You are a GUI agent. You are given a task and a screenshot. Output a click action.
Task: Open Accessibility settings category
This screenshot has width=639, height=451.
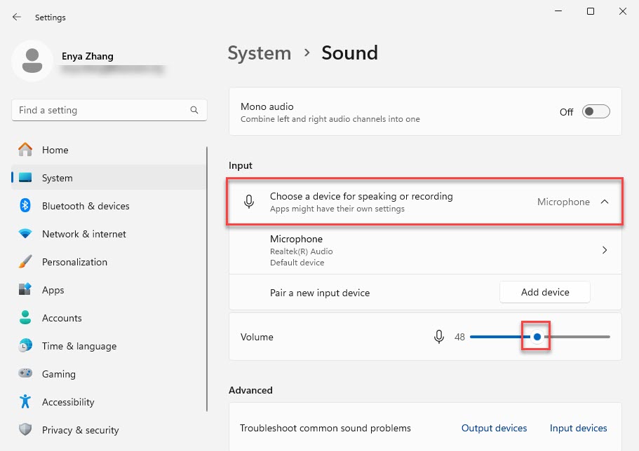click(x=67, y=402)
